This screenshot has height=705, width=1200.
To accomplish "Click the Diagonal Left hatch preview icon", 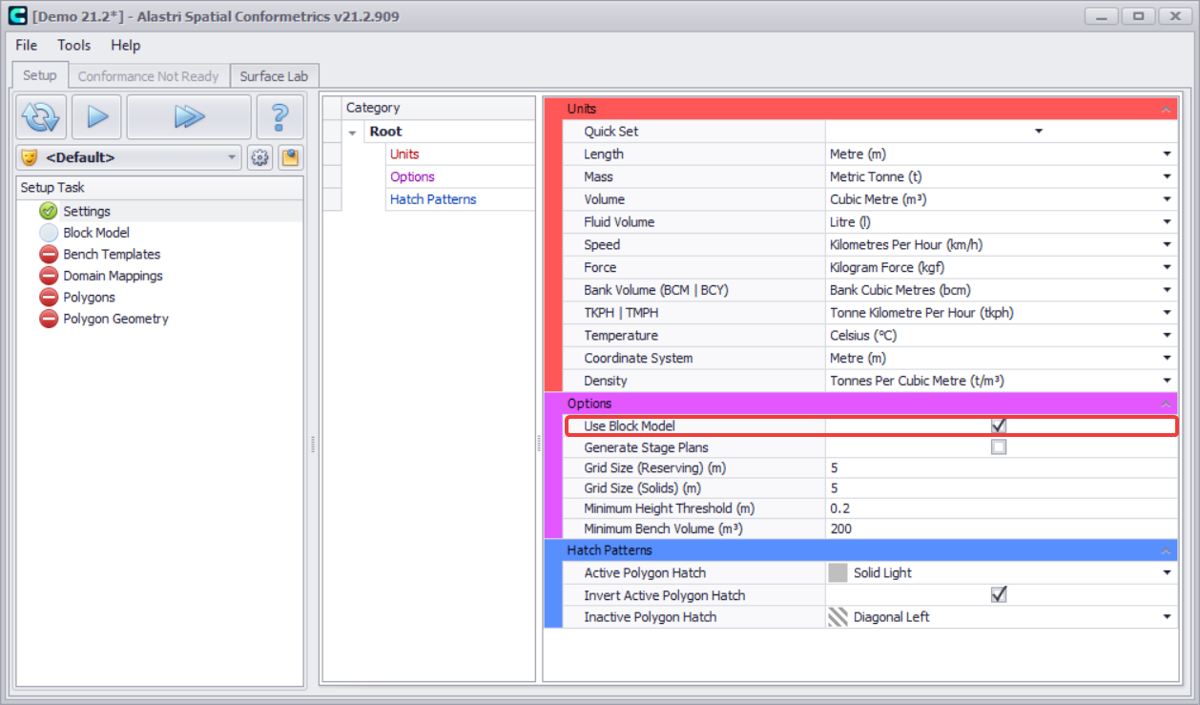I will [838, 617].
